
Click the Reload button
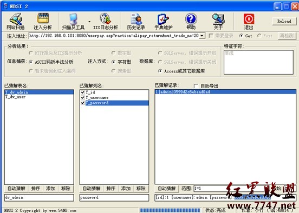(x=284, y=21)
